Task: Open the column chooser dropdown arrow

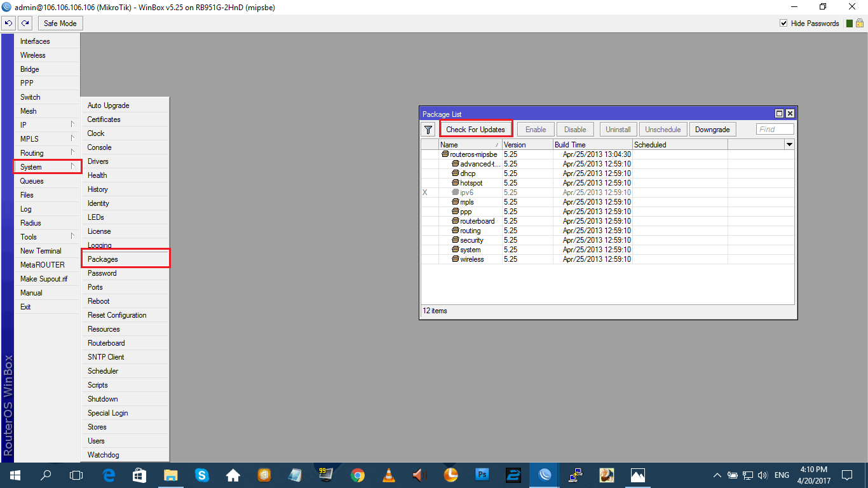Action: pyautogui.click(x=789, y=145)
